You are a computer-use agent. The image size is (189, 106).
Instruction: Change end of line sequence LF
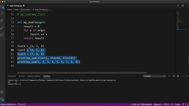[x=172, y=105]
